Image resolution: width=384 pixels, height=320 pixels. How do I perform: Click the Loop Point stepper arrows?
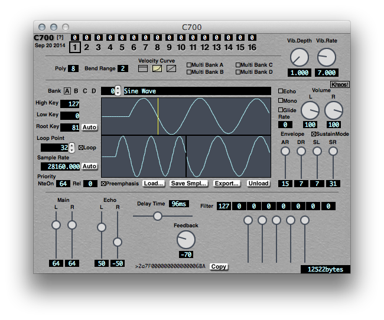[72, 148]
